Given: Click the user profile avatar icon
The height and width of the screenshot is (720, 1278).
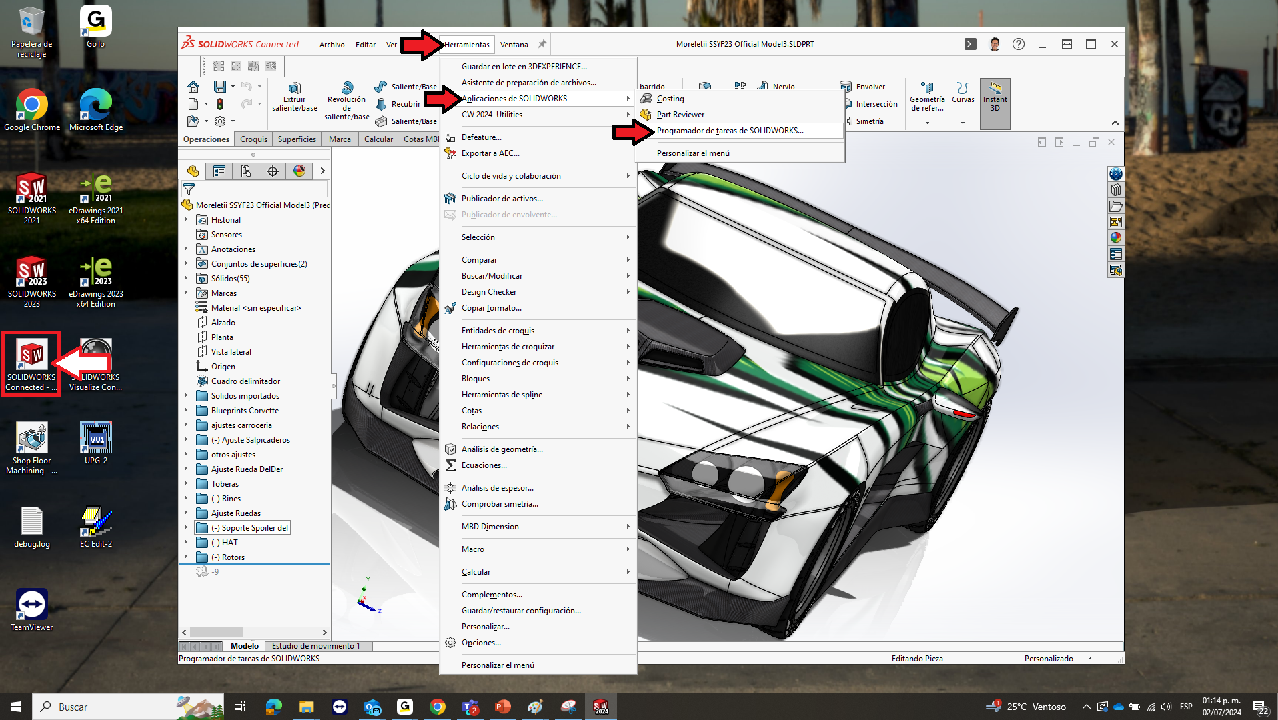Looking at the screenshot, I should pos(995,45).
